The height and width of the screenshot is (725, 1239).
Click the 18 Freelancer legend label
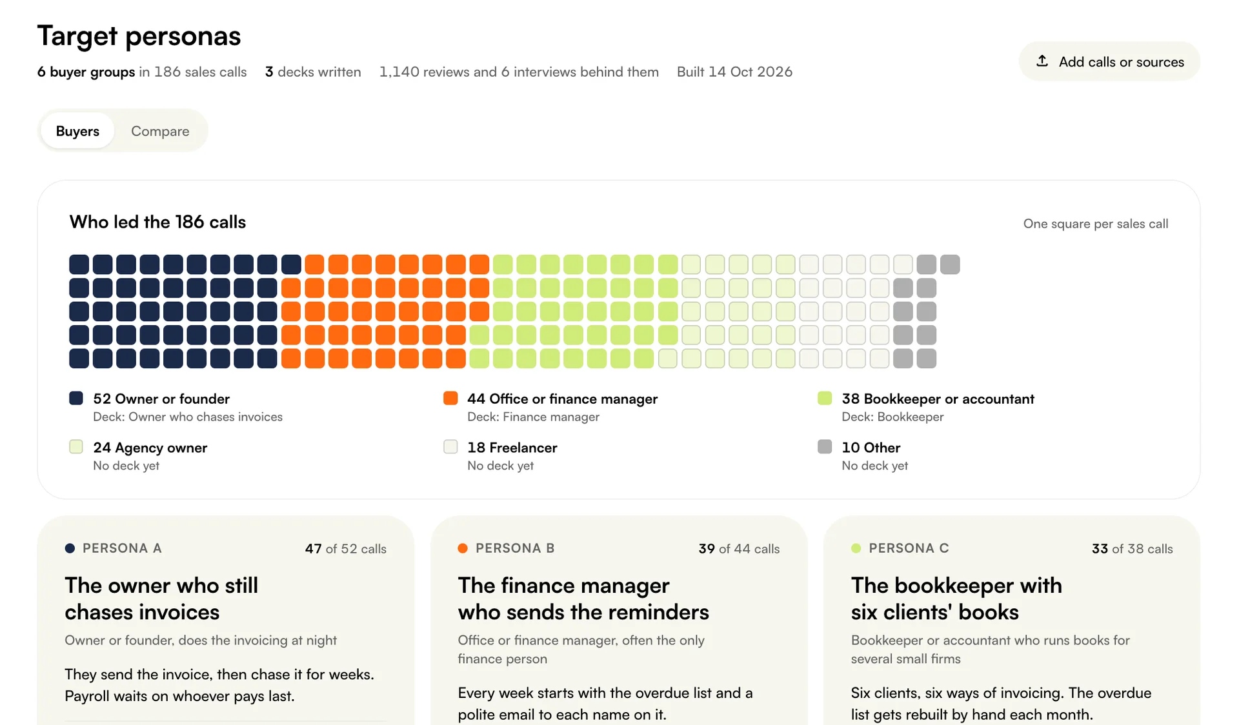pyautogui.click(x=512, y=448)
